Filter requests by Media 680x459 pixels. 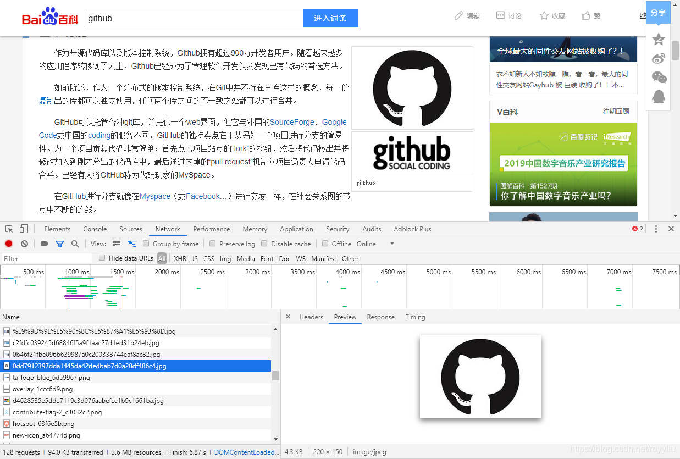coord(246,258)
